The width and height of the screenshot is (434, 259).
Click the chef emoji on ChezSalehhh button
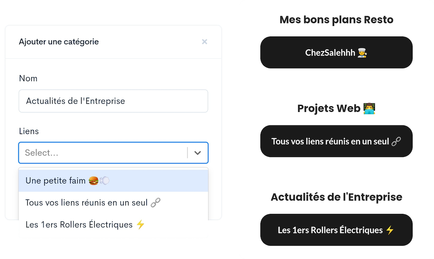(362, 52)
